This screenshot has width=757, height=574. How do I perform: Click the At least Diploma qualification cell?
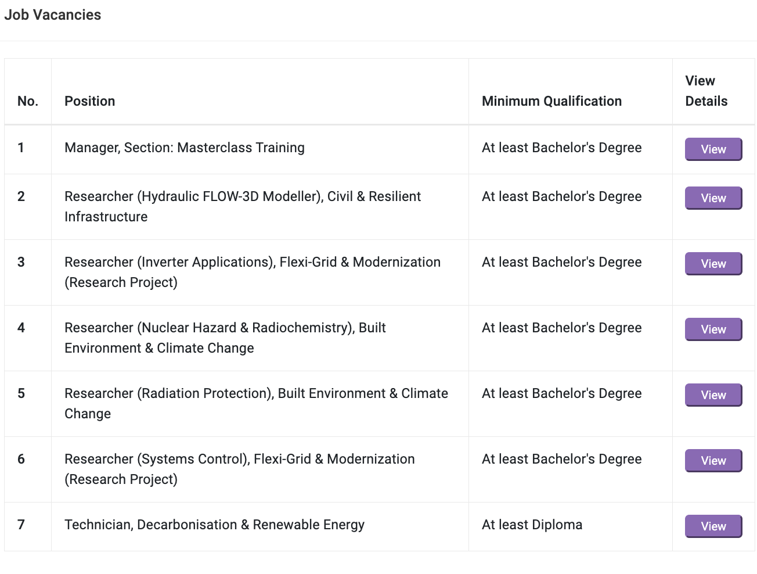[x=532, y=525]
